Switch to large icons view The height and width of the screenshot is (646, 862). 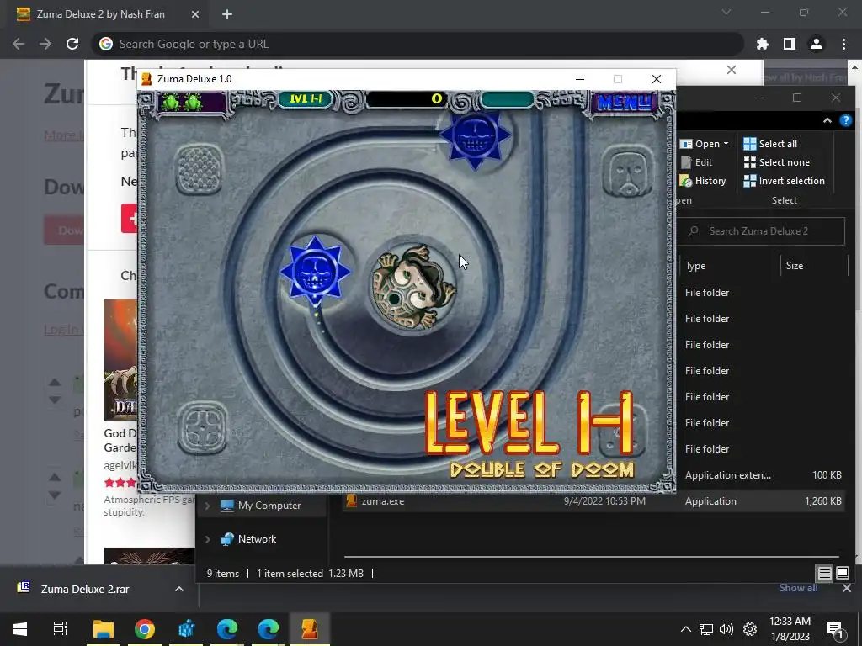point(843,574)
